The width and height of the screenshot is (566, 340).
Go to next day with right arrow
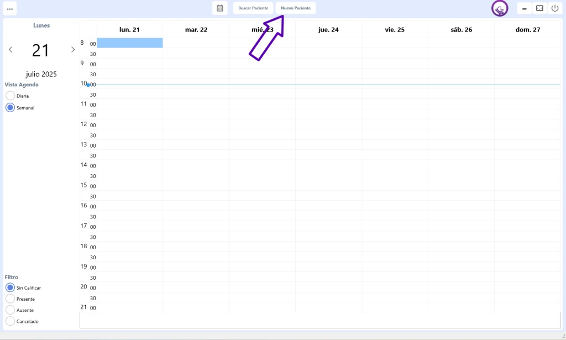point(72,50)
